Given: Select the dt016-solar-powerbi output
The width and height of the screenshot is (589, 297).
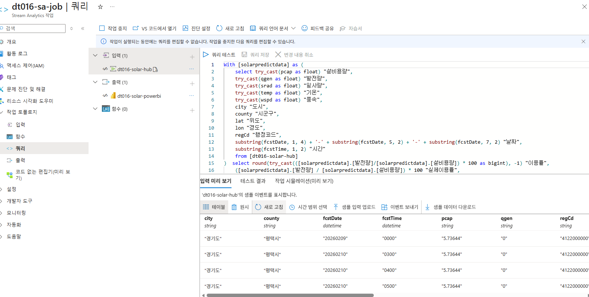Looking at the screenshot, I should (x=139, y=96).
